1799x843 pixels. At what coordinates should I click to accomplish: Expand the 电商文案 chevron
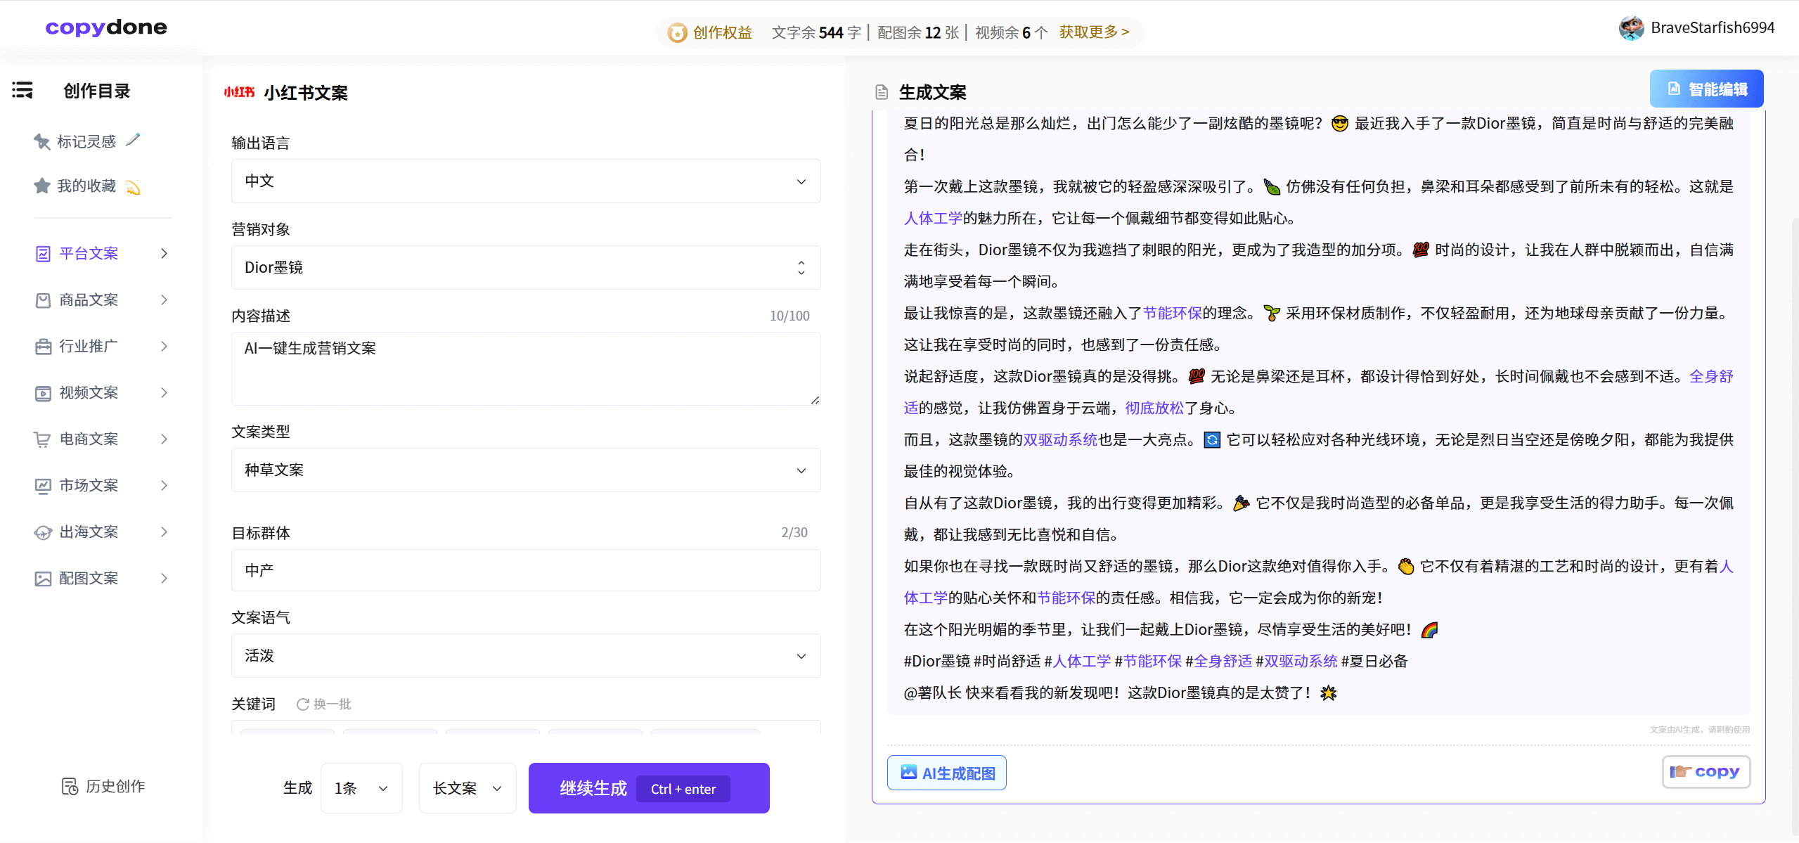click(x=164, y=439)
